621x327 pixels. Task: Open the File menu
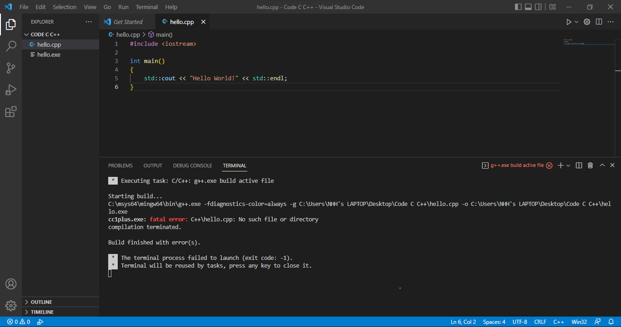coord(24,7)
